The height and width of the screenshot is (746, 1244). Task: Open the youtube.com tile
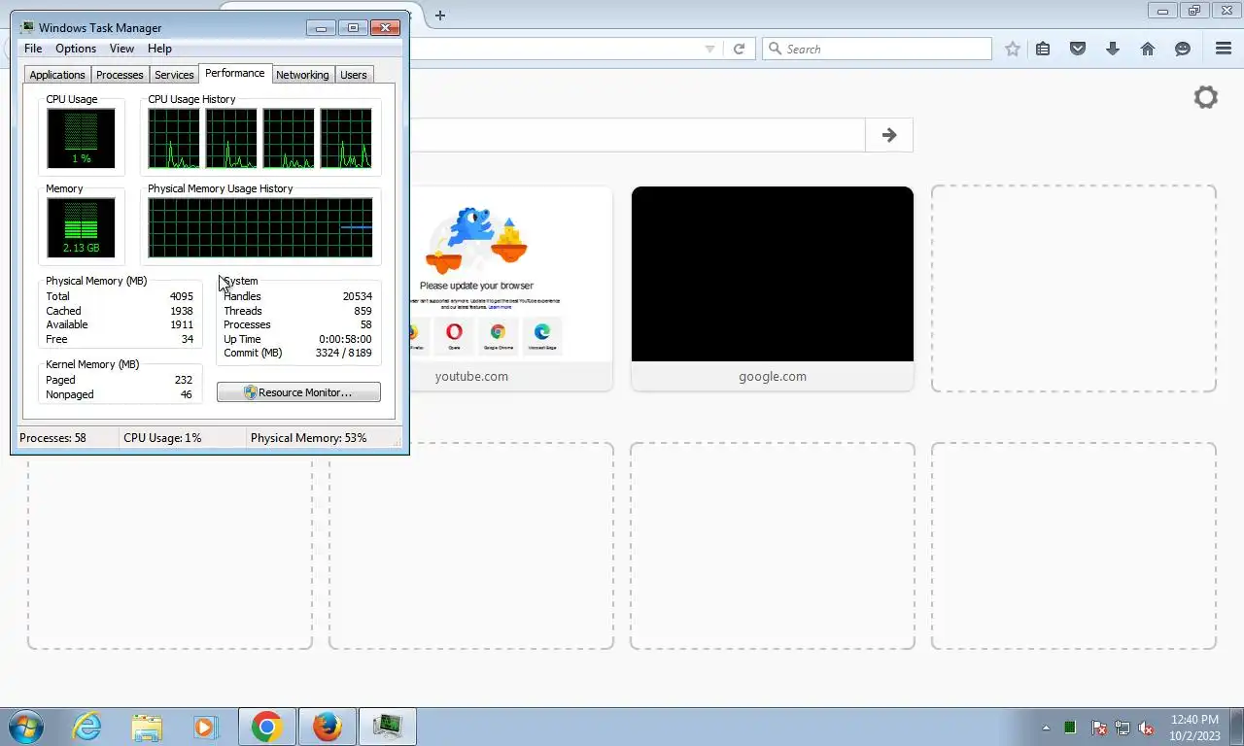coord(471,288)
